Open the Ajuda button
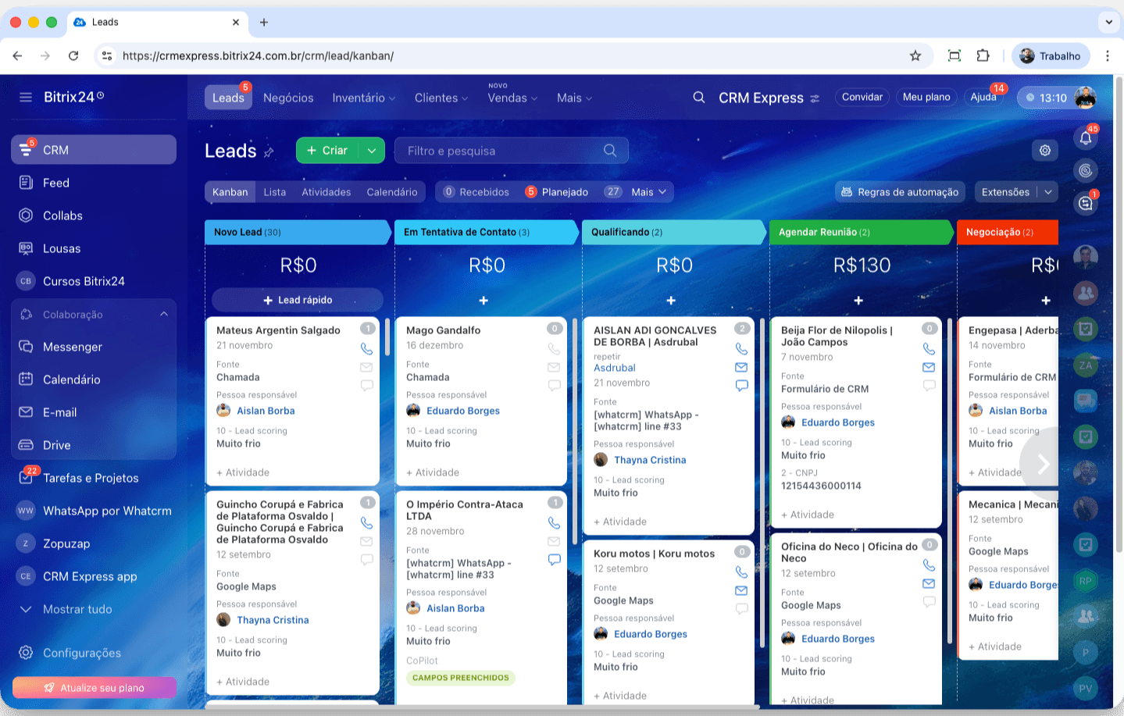This screenshot has height=716, width=1124. click(x=983, y=97)
